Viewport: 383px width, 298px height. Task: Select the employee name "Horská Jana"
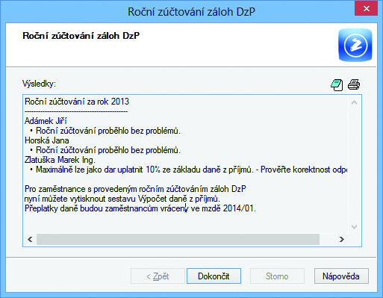(x=47, y=140)
